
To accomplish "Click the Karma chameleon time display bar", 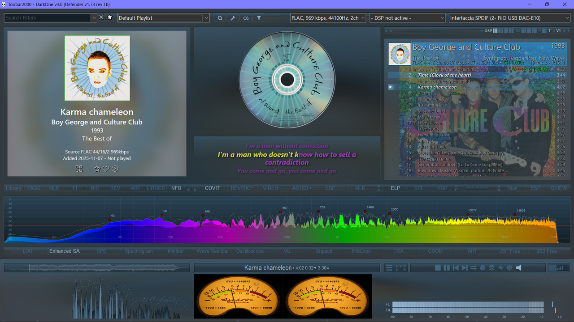I will 287,268.
